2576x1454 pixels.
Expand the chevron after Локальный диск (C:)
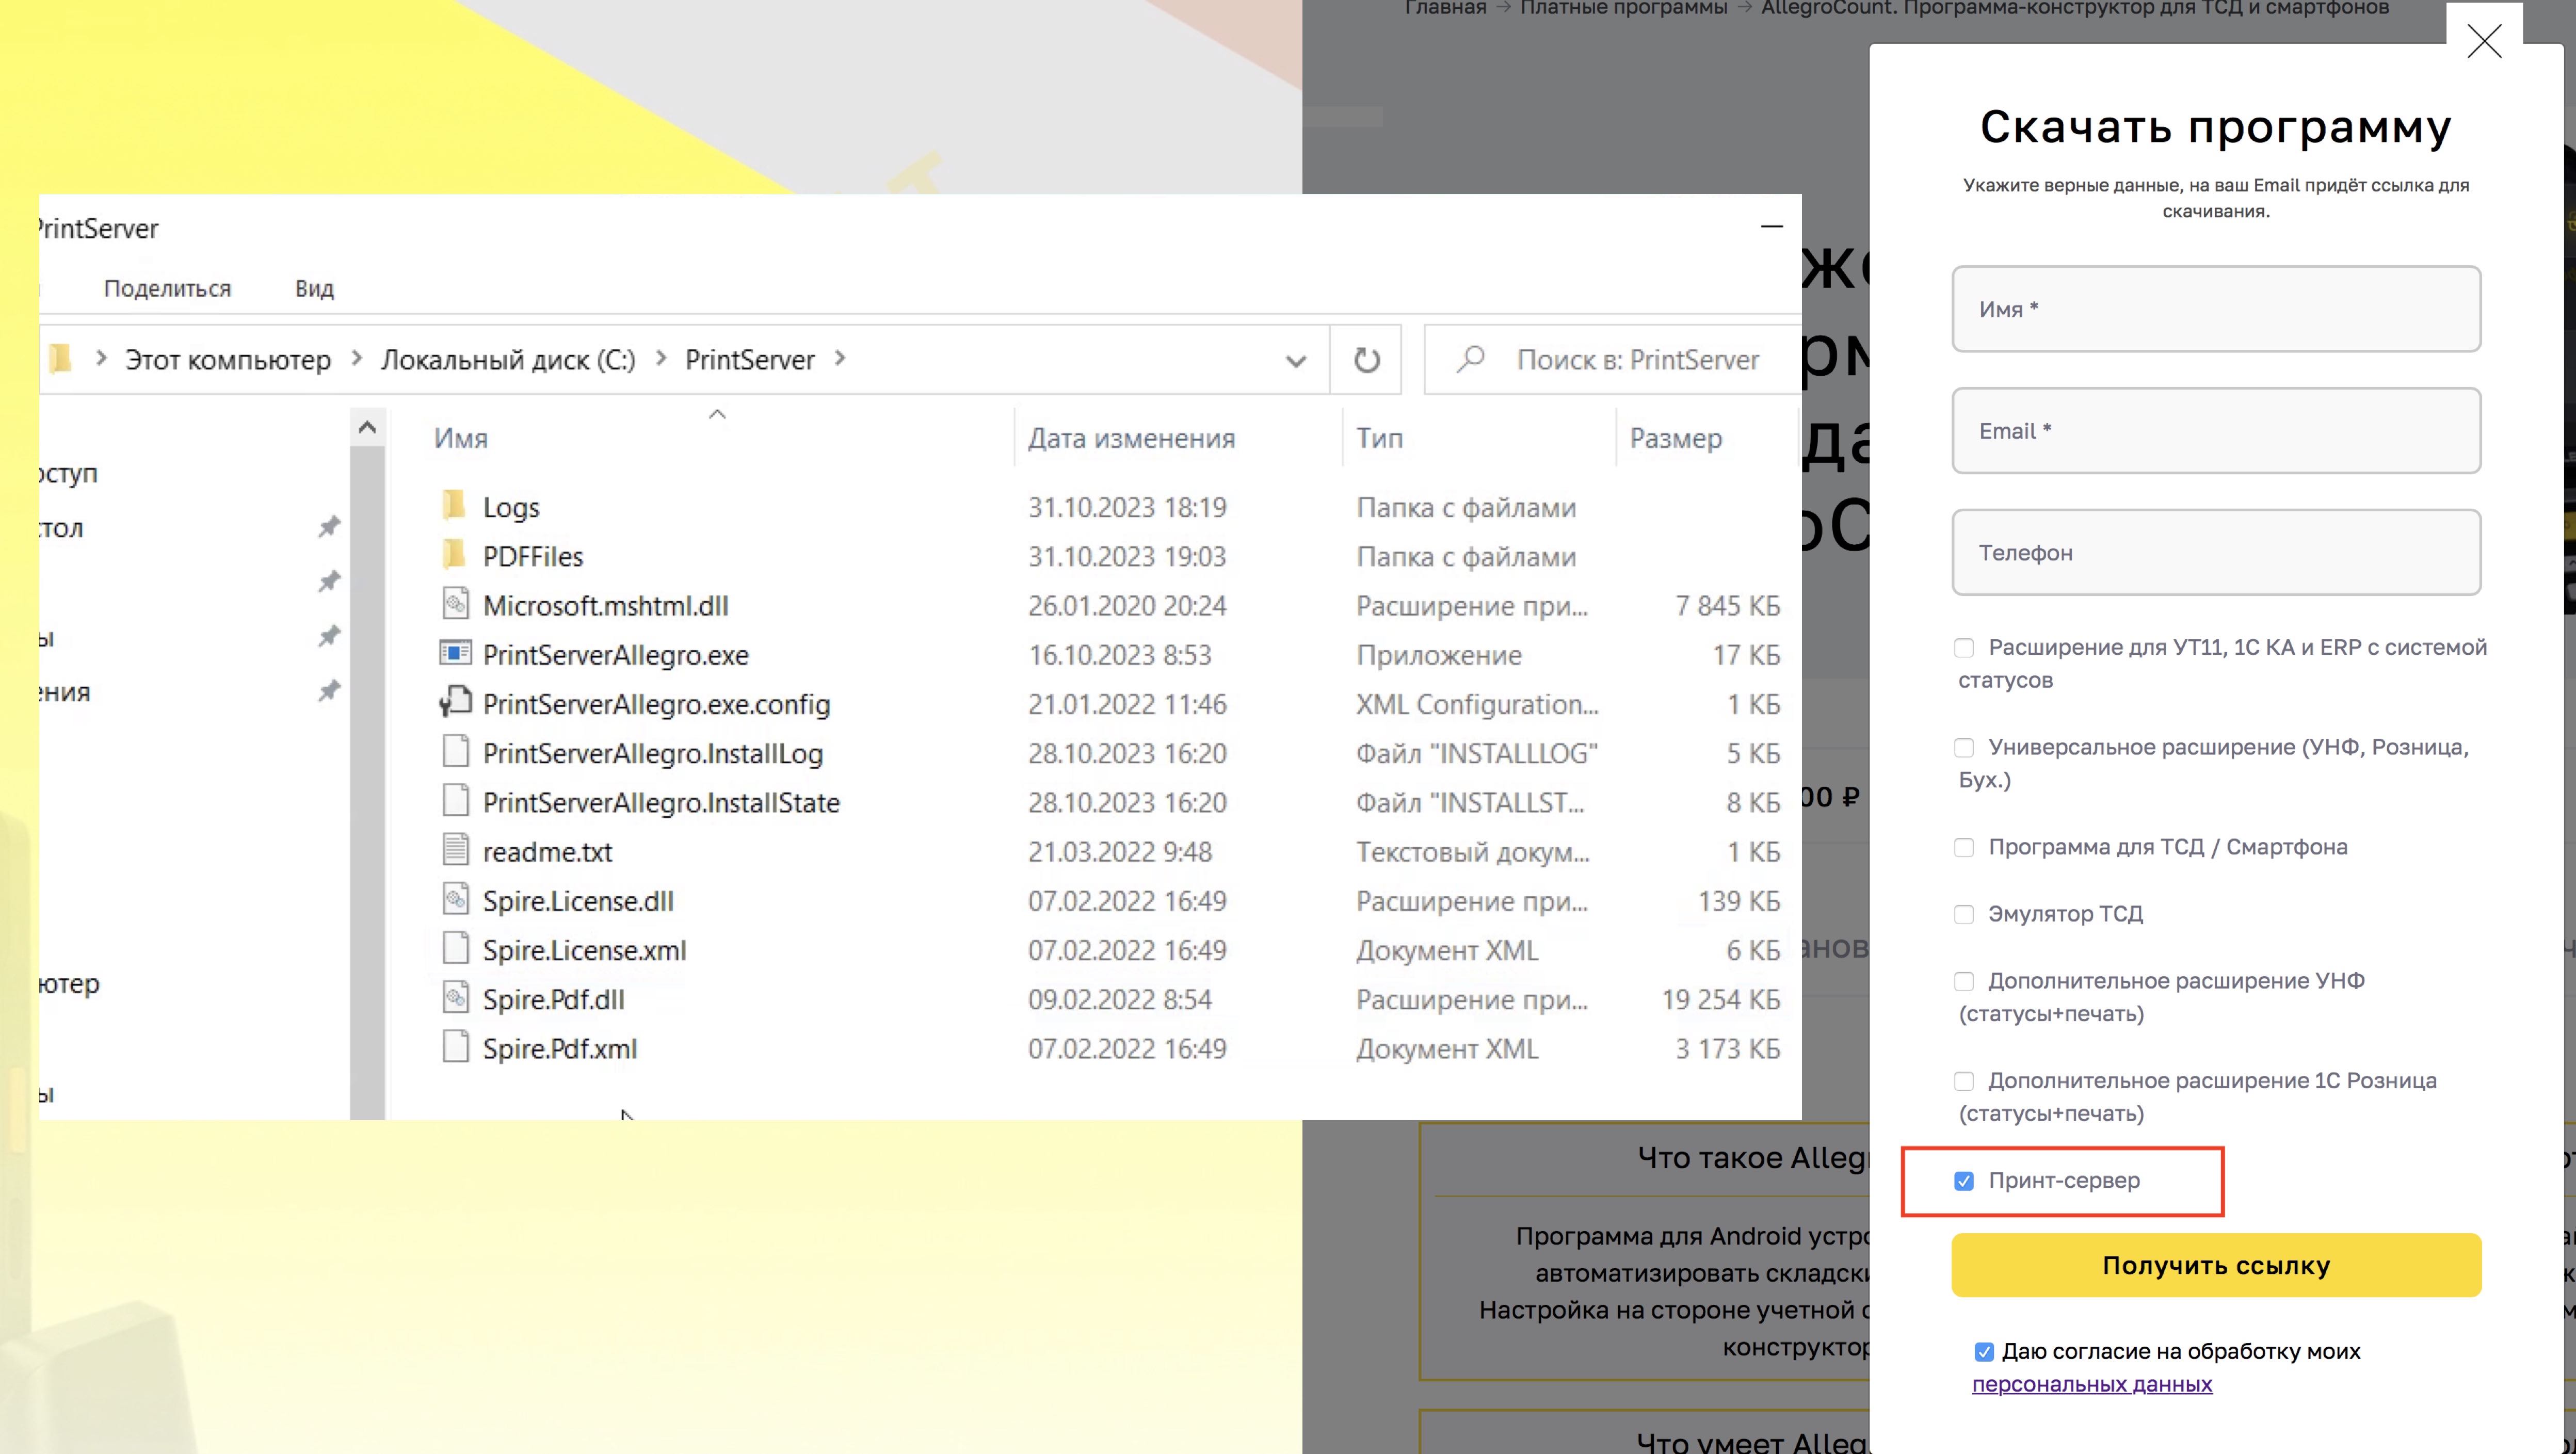point(661,359)
